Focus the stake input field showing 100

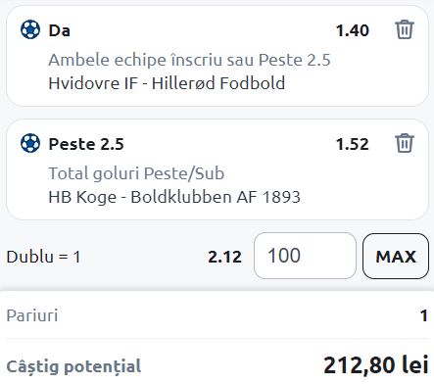pos(305,256)
